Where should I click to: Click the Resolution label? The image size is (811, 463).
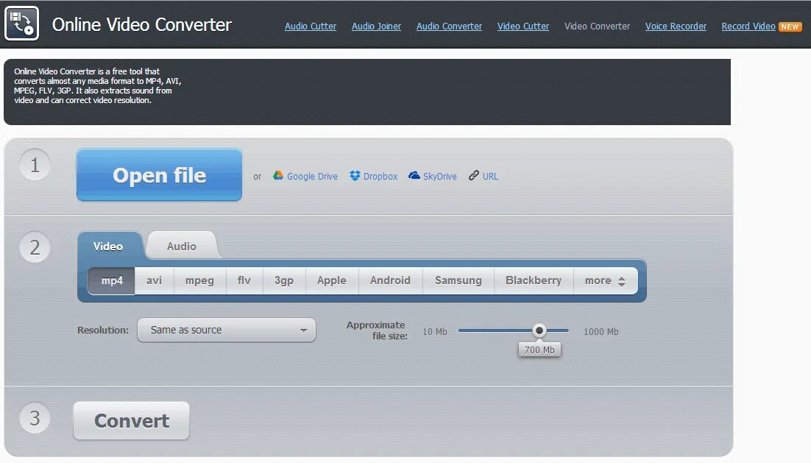click(103, 330)
